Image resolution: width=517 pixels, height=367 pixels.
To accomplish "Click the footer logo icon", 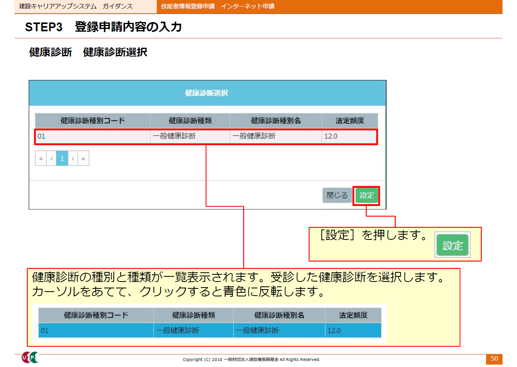I will 29,358.
